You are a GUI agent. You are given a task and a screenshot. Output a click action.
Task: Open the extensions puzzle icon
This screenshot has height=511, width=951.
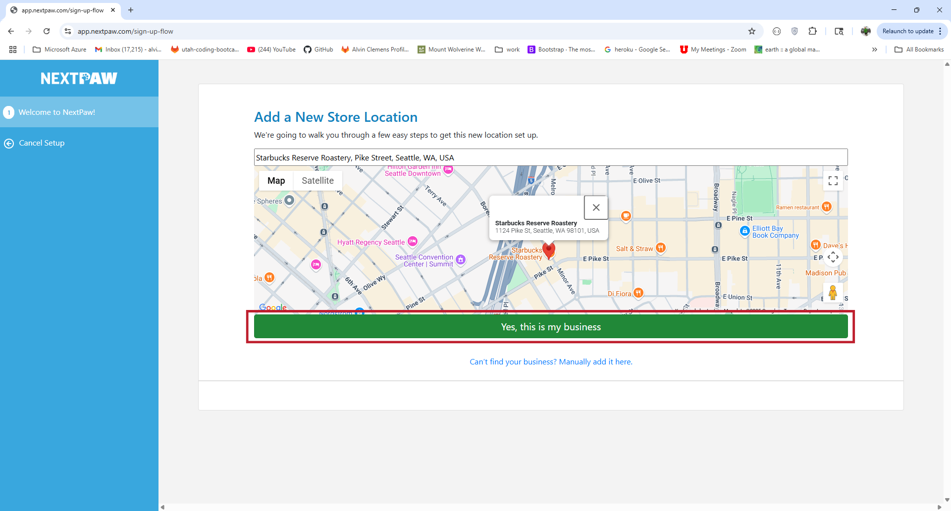point(812,31)
